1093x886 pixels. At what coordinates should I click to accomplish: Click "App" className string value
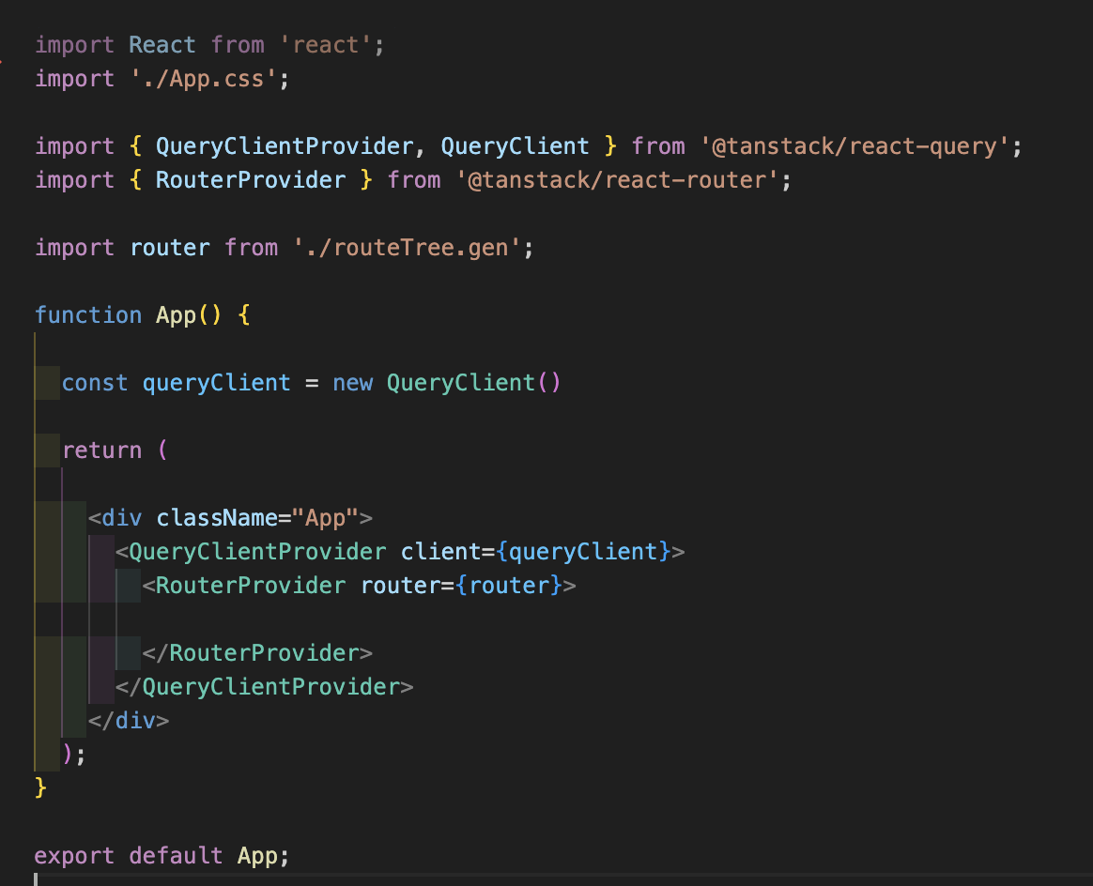[325, 518]
